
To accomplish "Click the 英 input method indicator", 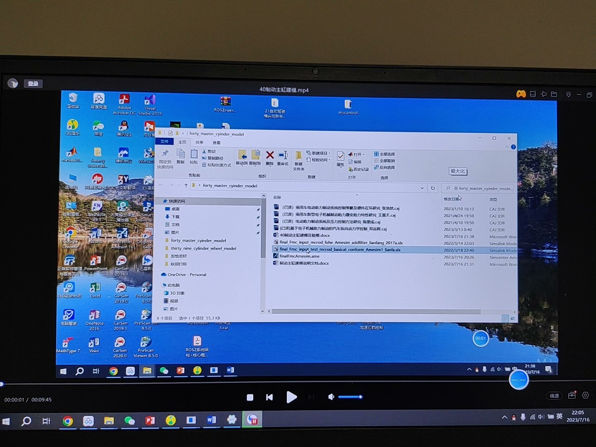I will pyautogui.click(x=560, y=416).
